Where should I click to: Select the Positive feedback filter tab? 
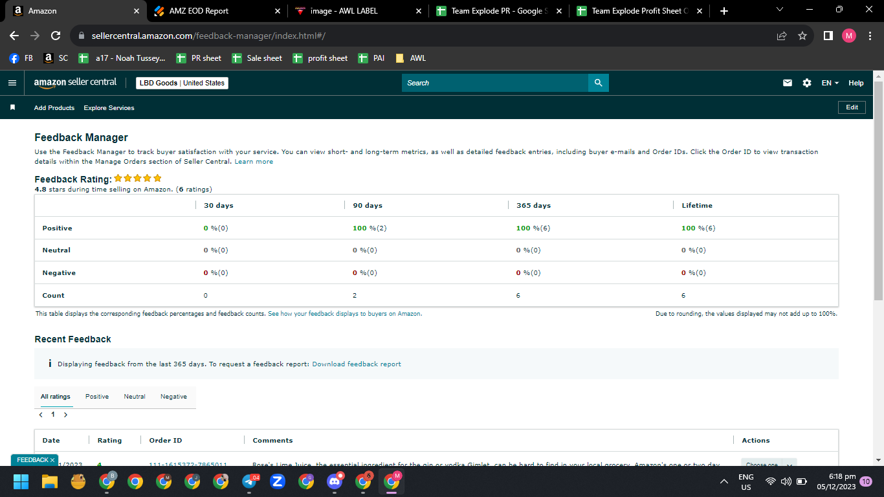[97, 397]
